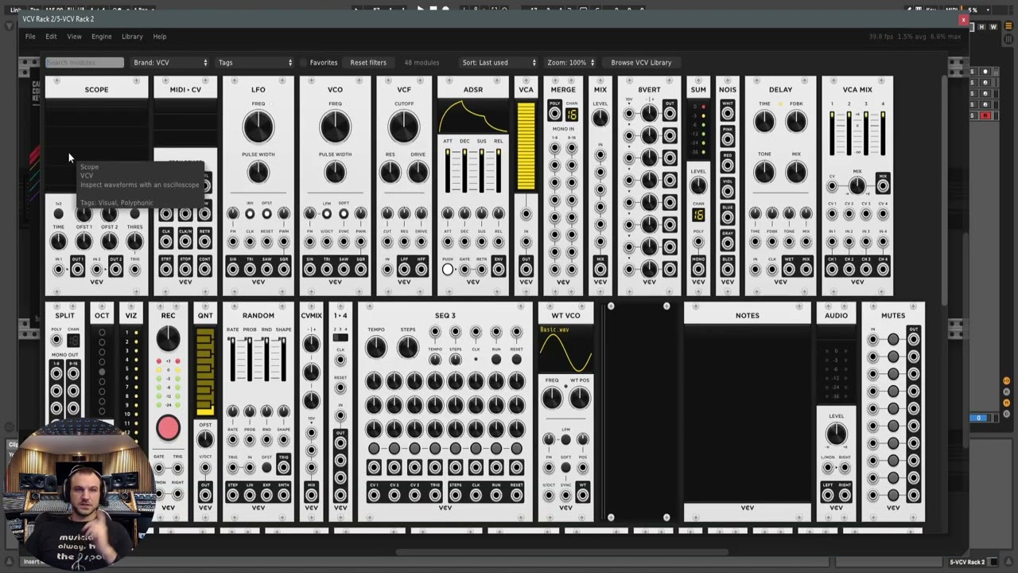Add the CVMIX module
Image resolution: width=1018 pixels, height=573 pixels.
(x=311, y=412)
